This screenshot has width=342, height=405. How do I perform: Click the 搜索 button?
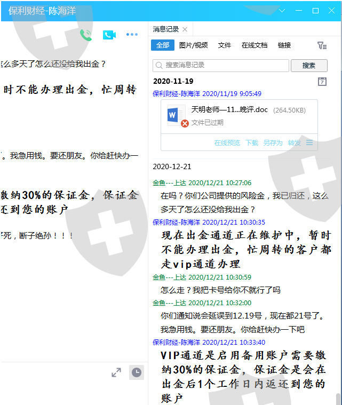tap(309, 65)
